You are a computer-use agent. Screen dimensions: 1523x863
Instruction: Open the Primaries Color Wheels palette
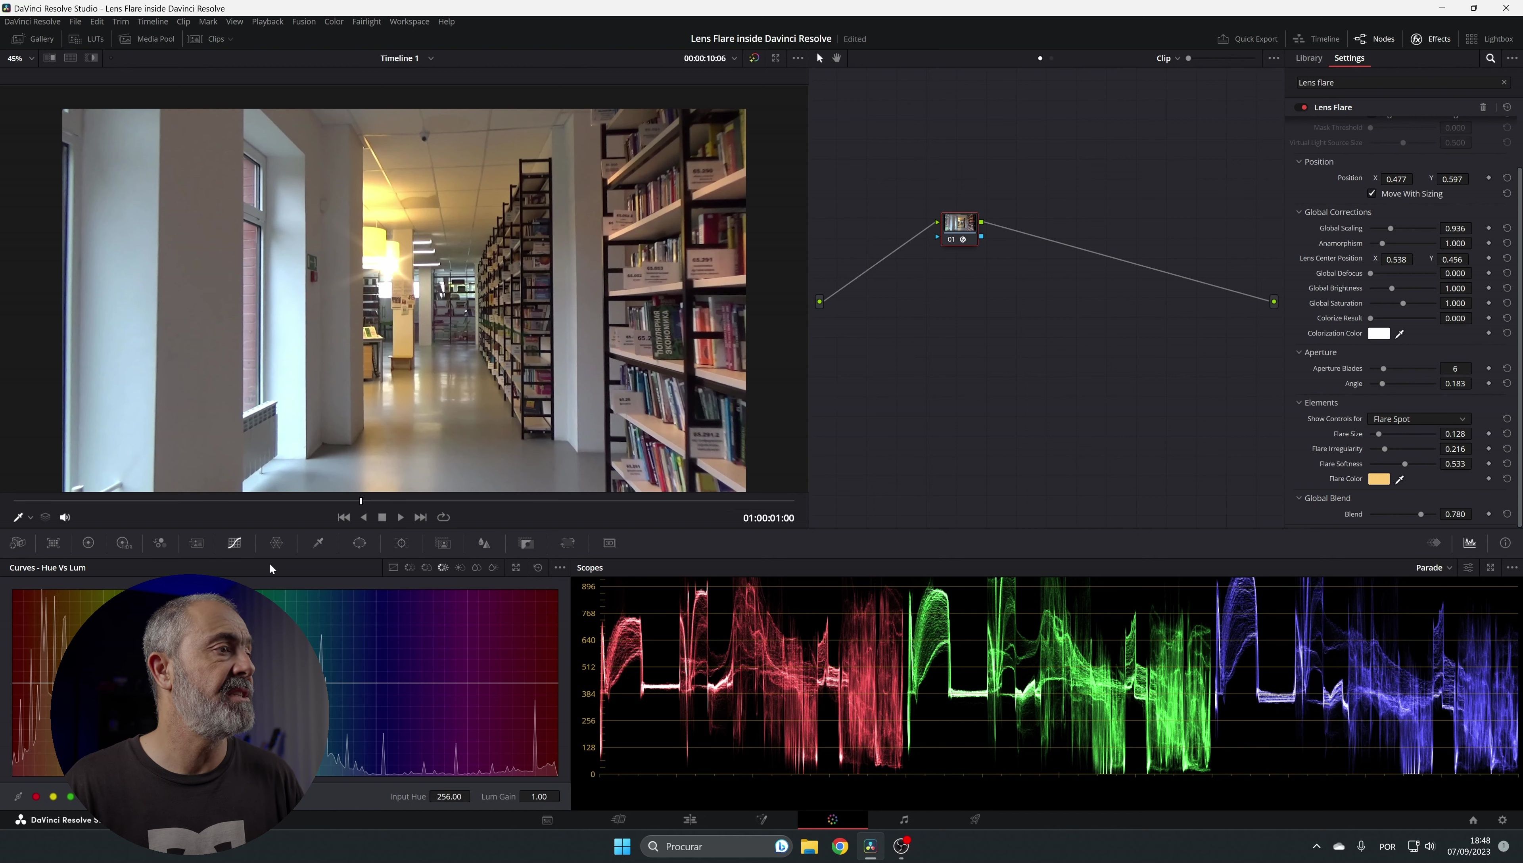(88, 543)
